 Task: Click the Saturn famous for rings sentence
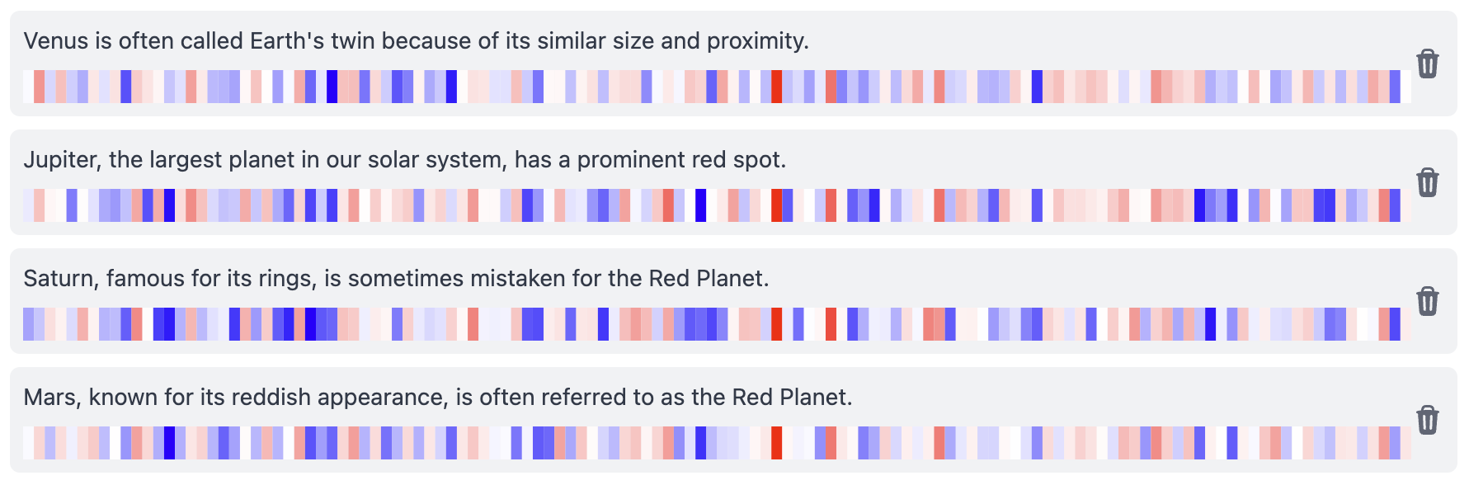[x=396, y=278]
